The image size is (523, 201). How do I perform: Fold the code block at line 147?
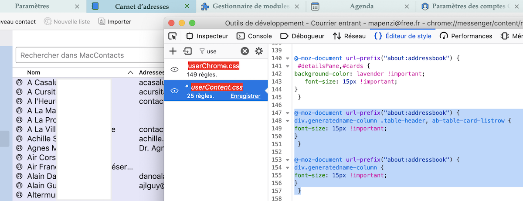(288, 113)
